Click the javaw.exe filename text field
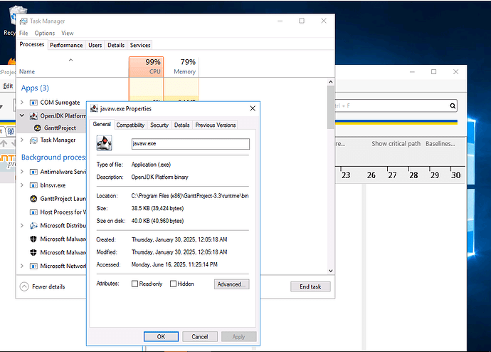 pyautogui.click(x=190, y=143)
